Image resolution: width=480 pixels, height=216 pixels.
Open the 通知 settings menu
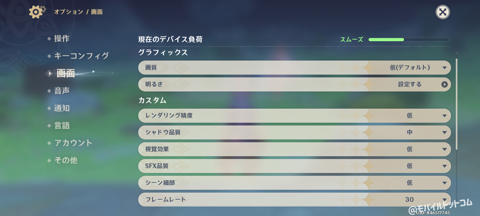(62, 108)
